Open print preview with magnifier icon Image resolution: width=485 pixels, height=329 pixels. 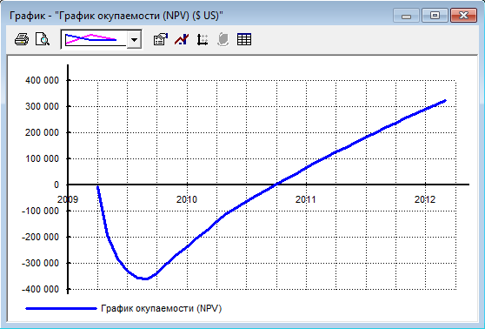42,40
